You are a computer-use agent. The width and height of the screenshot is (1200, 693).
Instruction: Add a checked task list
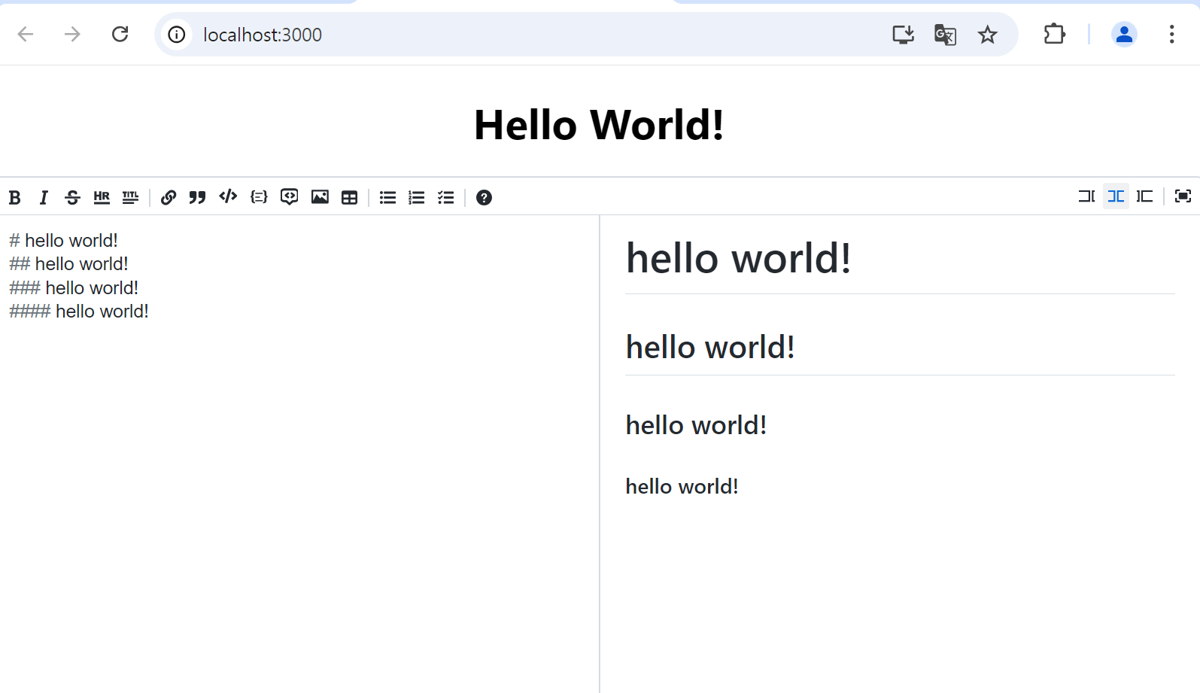coord(446,197)
